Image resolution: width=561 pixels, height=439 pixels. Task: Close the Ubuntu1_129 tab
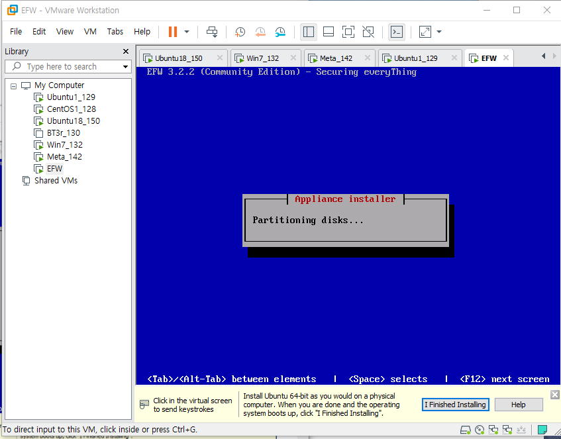[x=454, y=58]
